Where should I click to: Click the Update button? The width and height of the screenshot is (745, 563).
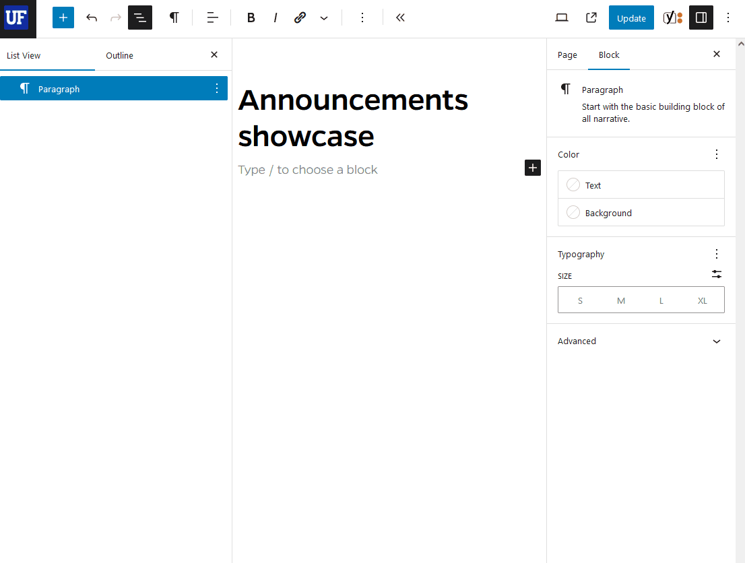coord(630,18)
